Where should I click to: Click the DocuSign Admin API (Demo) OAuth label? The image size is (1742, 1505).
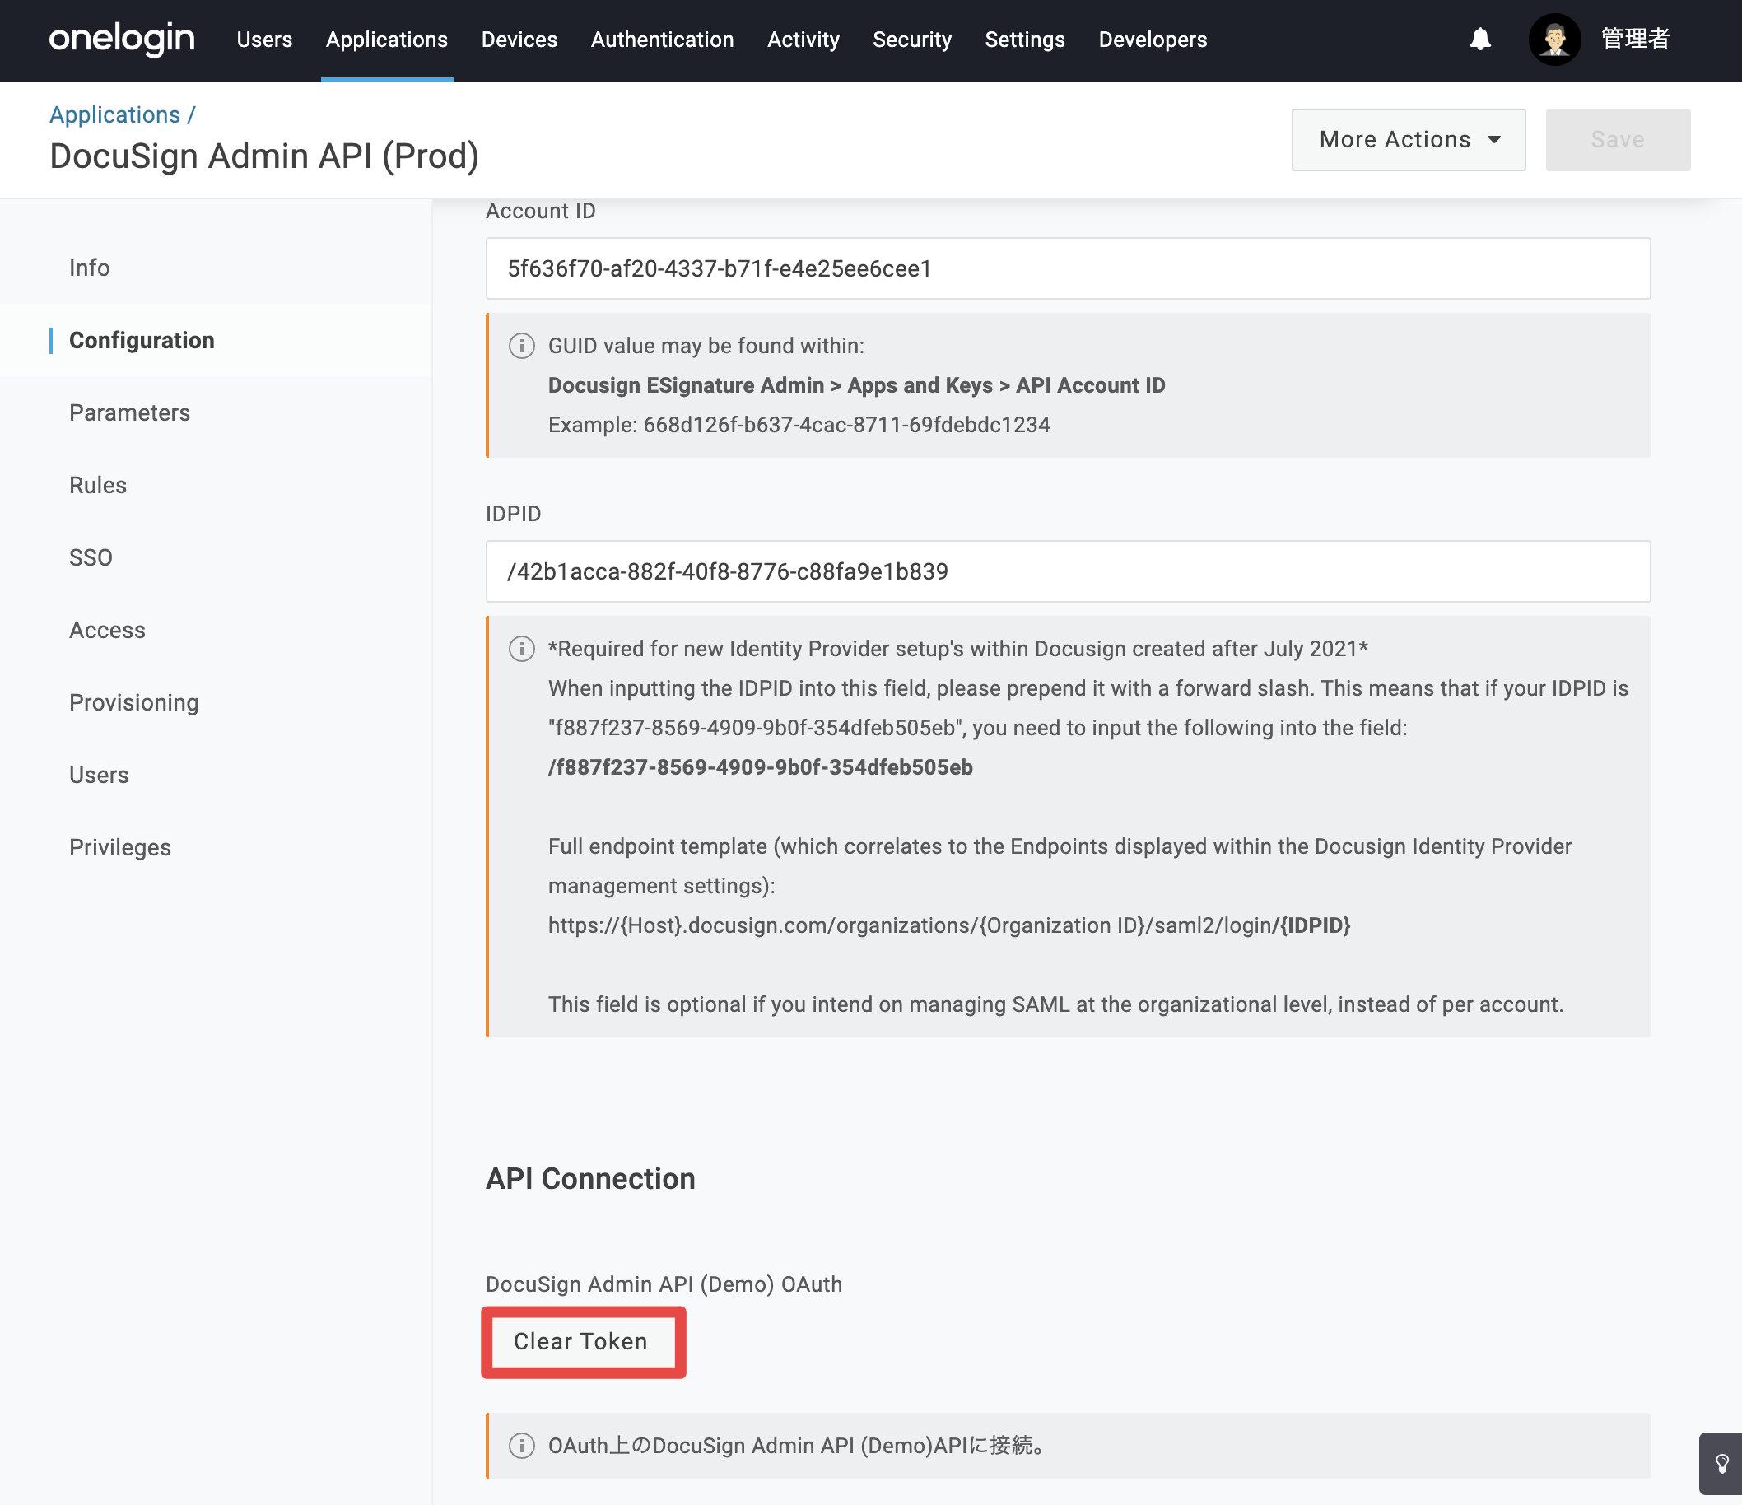tap(664, 1284)
